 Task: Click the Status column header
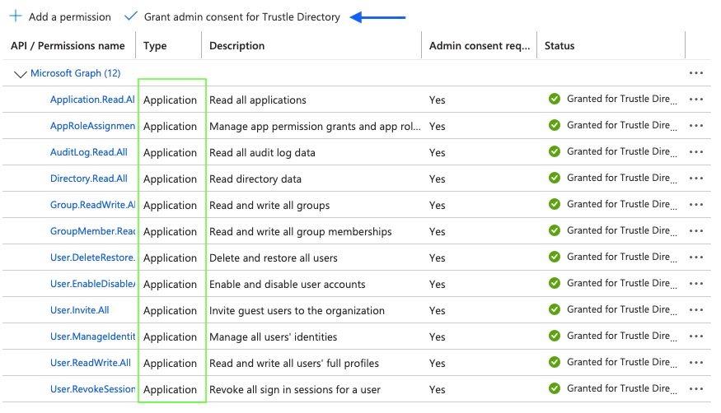click(x=559, y=45)
